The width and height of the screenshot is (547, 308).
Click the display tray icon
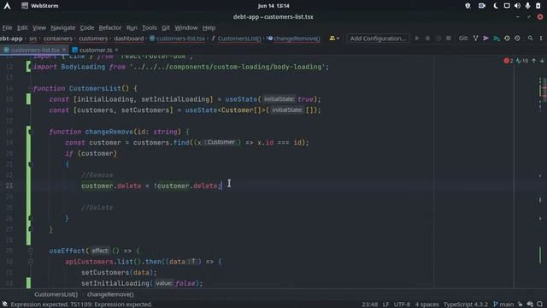[507, 6]
